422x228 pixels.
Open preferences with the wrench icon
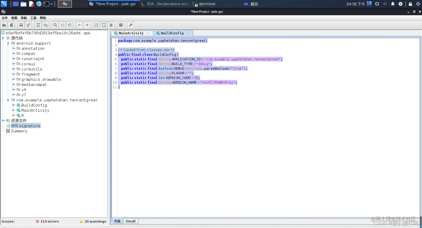coord(130,25)
